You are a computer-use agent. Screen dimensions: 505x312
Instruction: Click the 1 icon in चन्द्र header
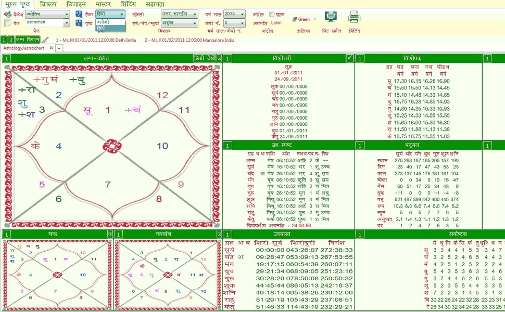pyautogui.click(x=7, y=234)
